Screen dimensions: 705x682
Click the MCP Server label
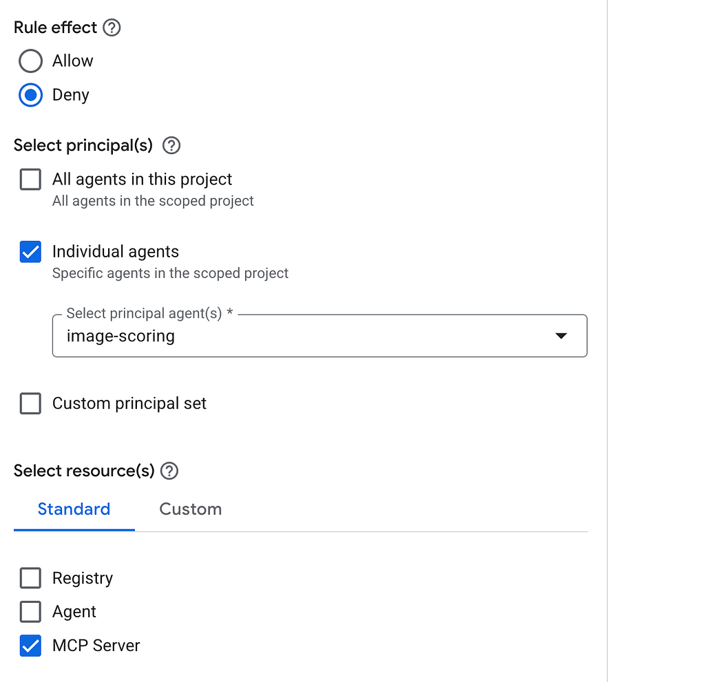coord(96,646)
